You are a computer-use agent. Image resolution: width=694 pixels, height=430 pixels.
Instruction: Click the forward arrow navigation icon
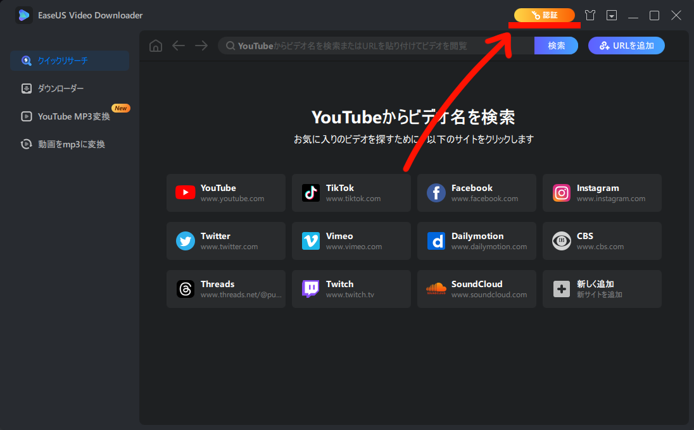tap(201, 46)
